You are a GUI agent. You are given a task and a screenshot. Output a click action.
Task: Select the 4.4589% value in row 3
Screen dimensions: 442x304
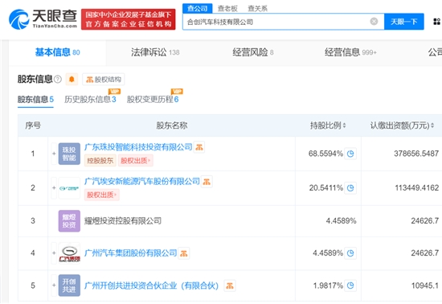pyautogui.click(x=341, y=220)
